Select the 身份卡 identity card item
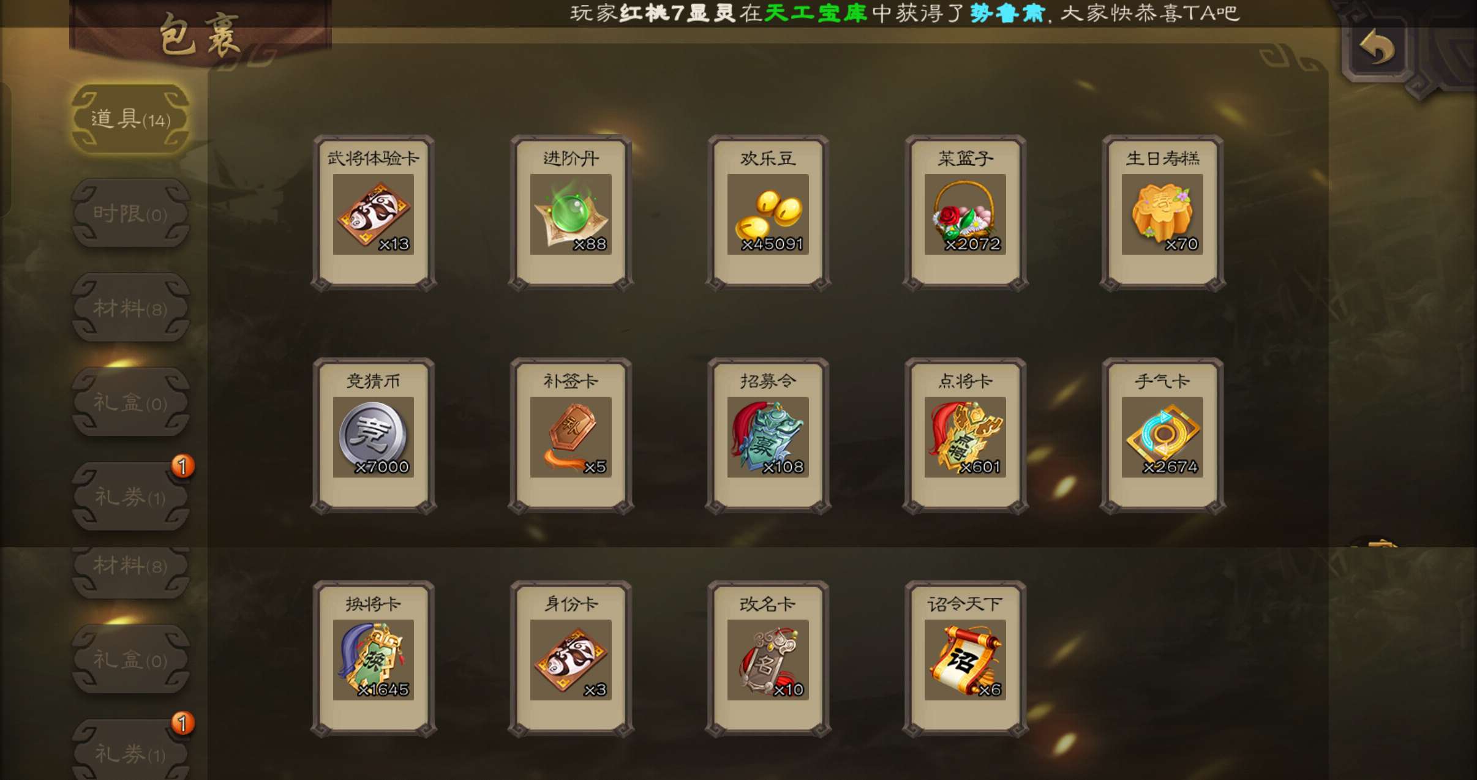 [571, 659]
